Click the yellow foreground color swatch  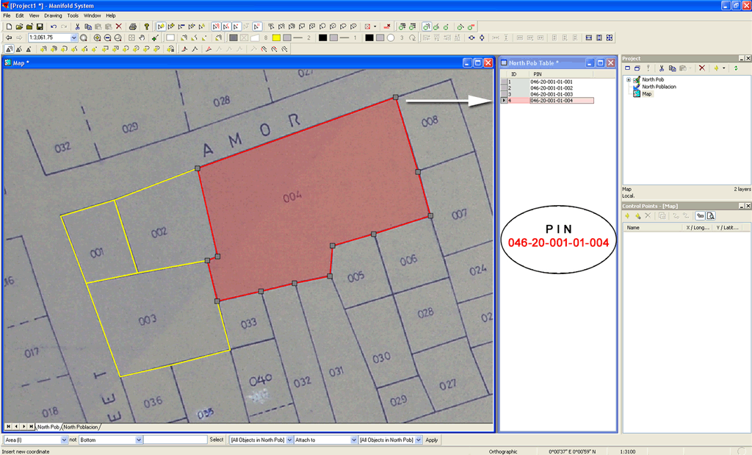pos(276,37)
